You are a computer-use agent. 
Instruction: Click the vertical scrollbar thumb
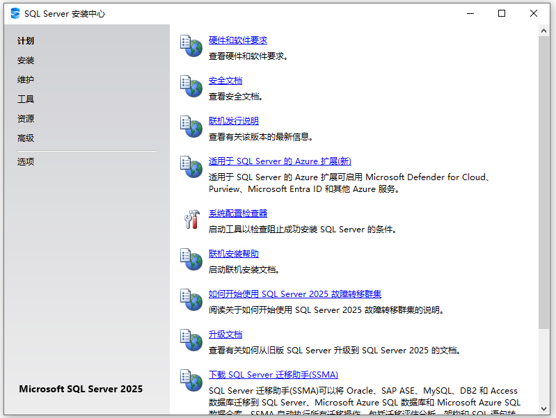point(543,183)
